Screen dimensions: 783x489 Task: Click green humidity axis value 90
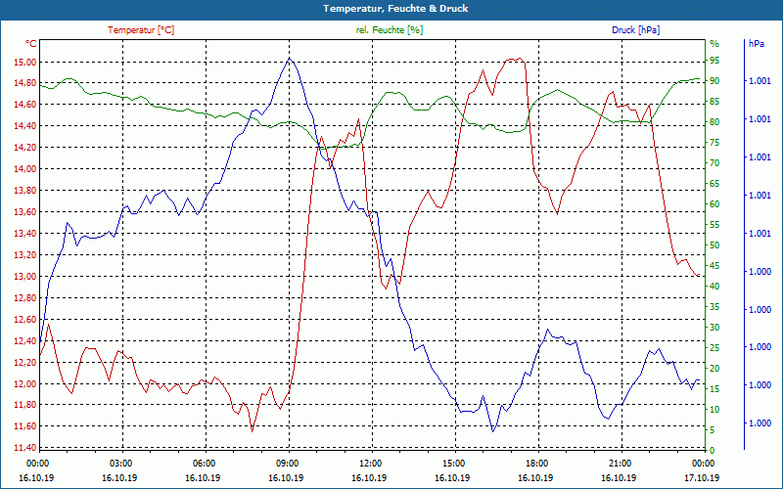click(x=714, y=81)
